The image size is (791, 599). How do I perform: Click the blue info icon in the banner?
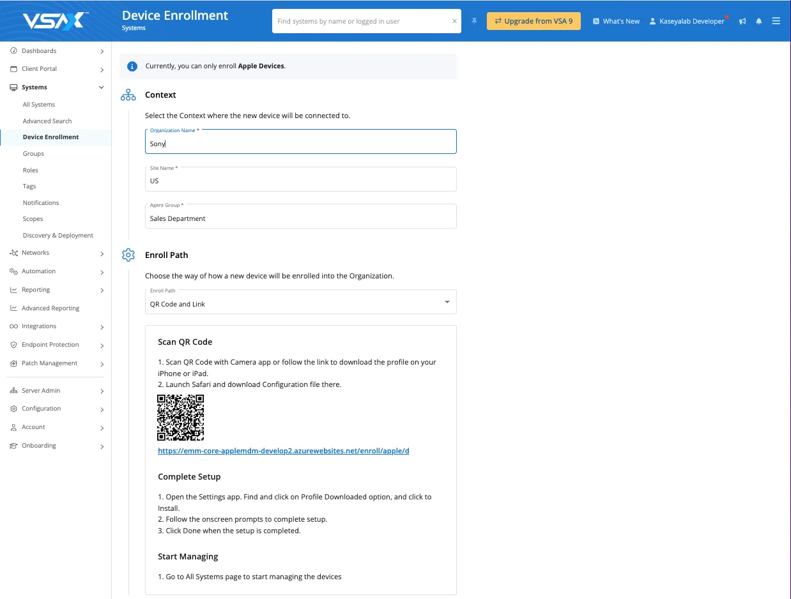click(x=132, y=66)
